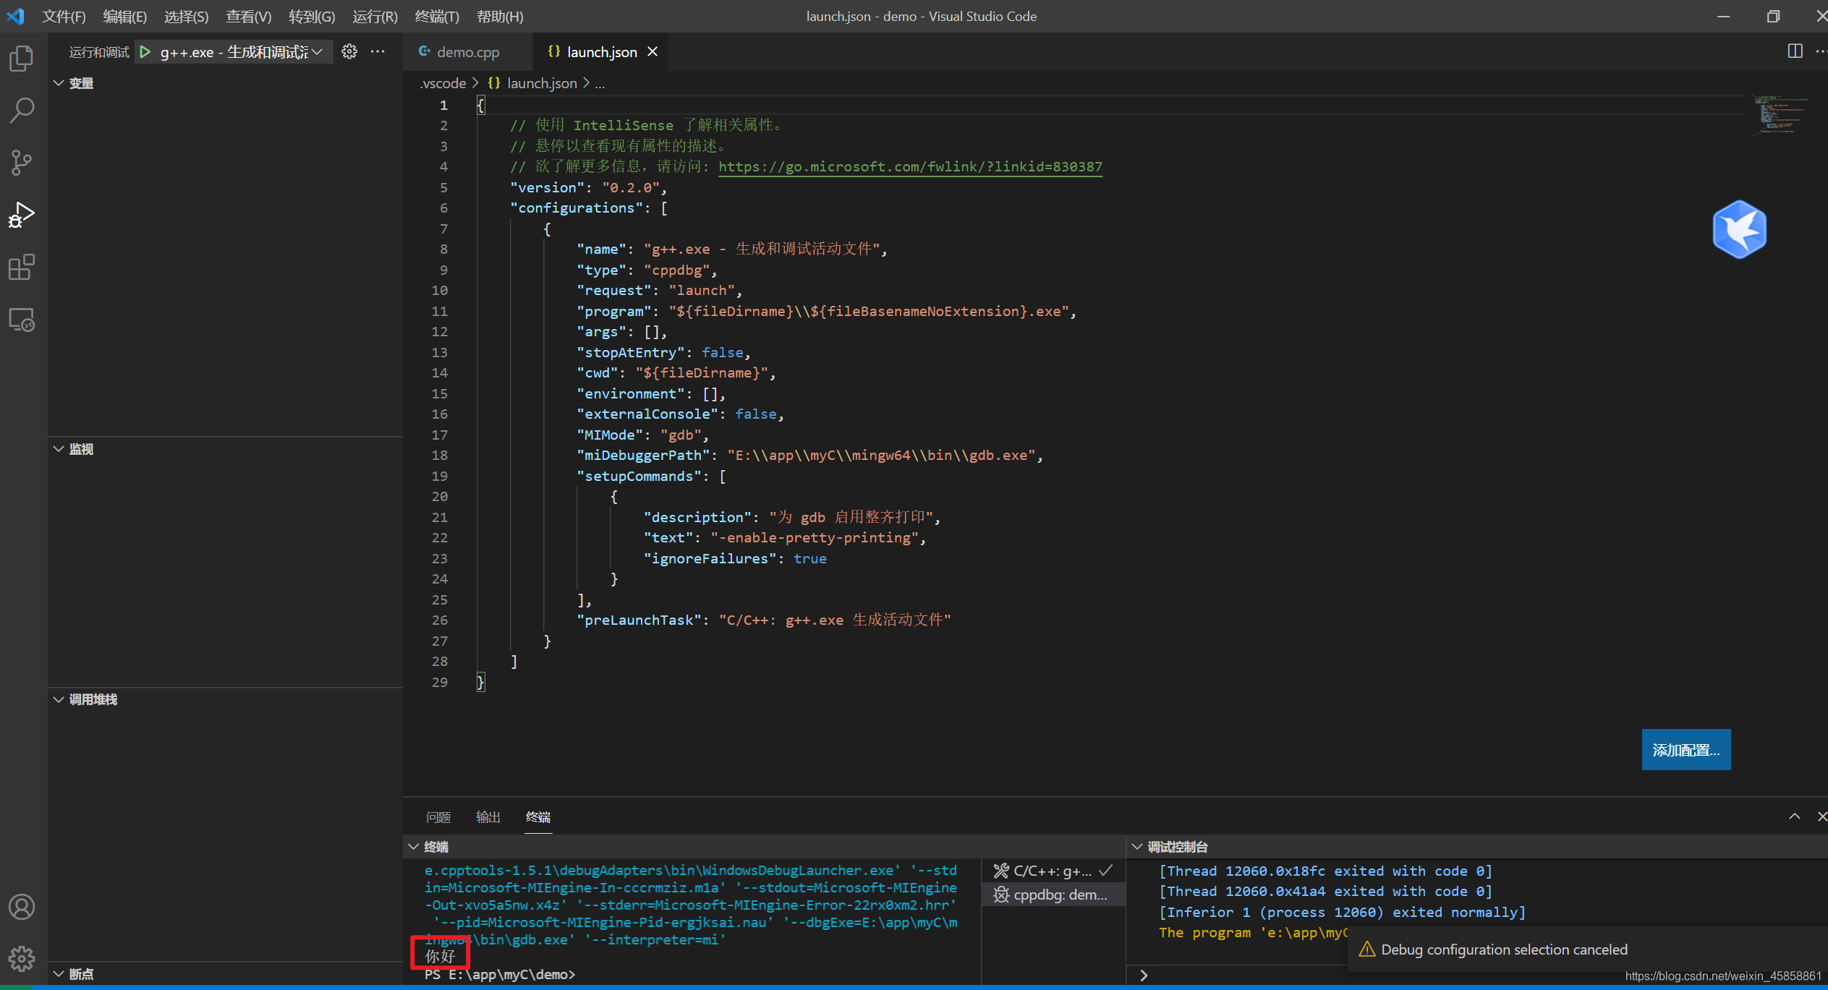
Task: Close the bottom panel
Action: (1821, 816)
